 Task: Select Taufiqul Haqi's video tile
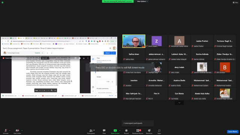[156, 67]
